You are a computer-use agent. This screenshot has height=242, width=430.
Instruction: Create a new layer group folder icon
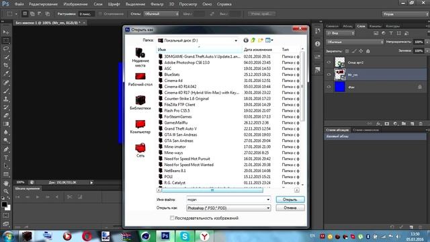(x=404, y=124)
